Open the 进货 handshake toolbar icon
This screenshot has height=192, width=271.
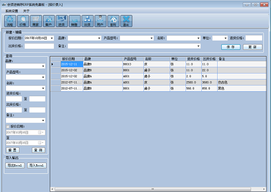click(62, 21)
